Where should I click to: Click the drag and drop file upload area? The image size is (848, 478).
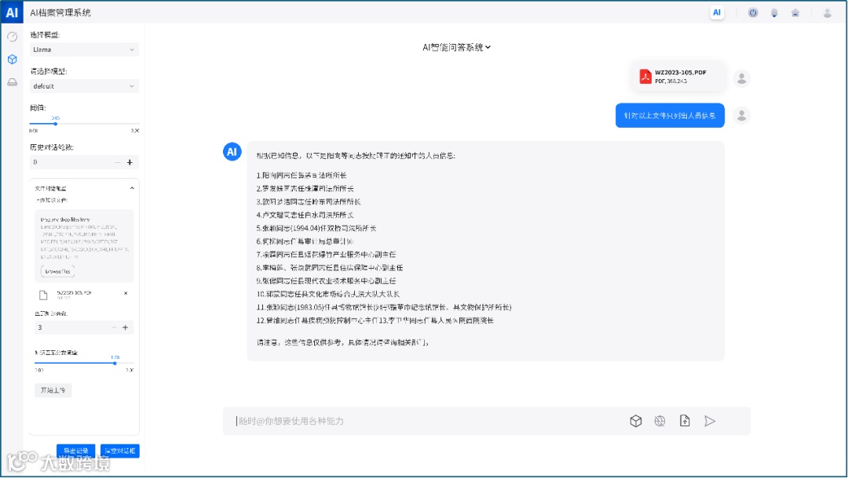[x=84, y=246]
